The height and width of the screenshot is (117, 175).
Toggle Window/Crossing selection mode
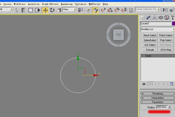point(37,10)
